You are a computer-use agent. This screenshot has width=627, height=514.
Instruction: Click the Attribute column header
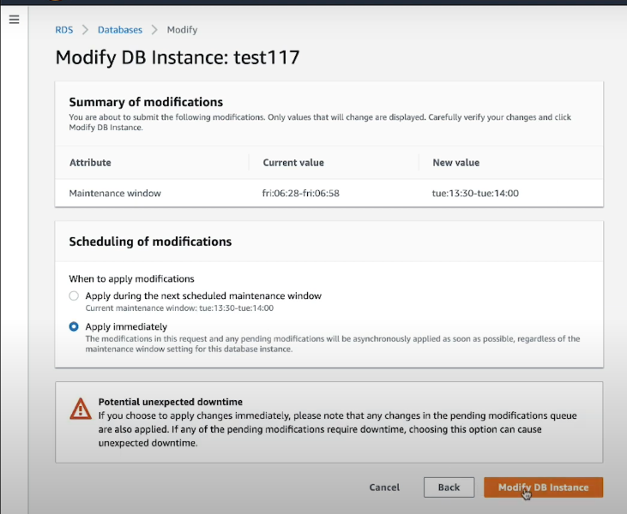[90, 163]
